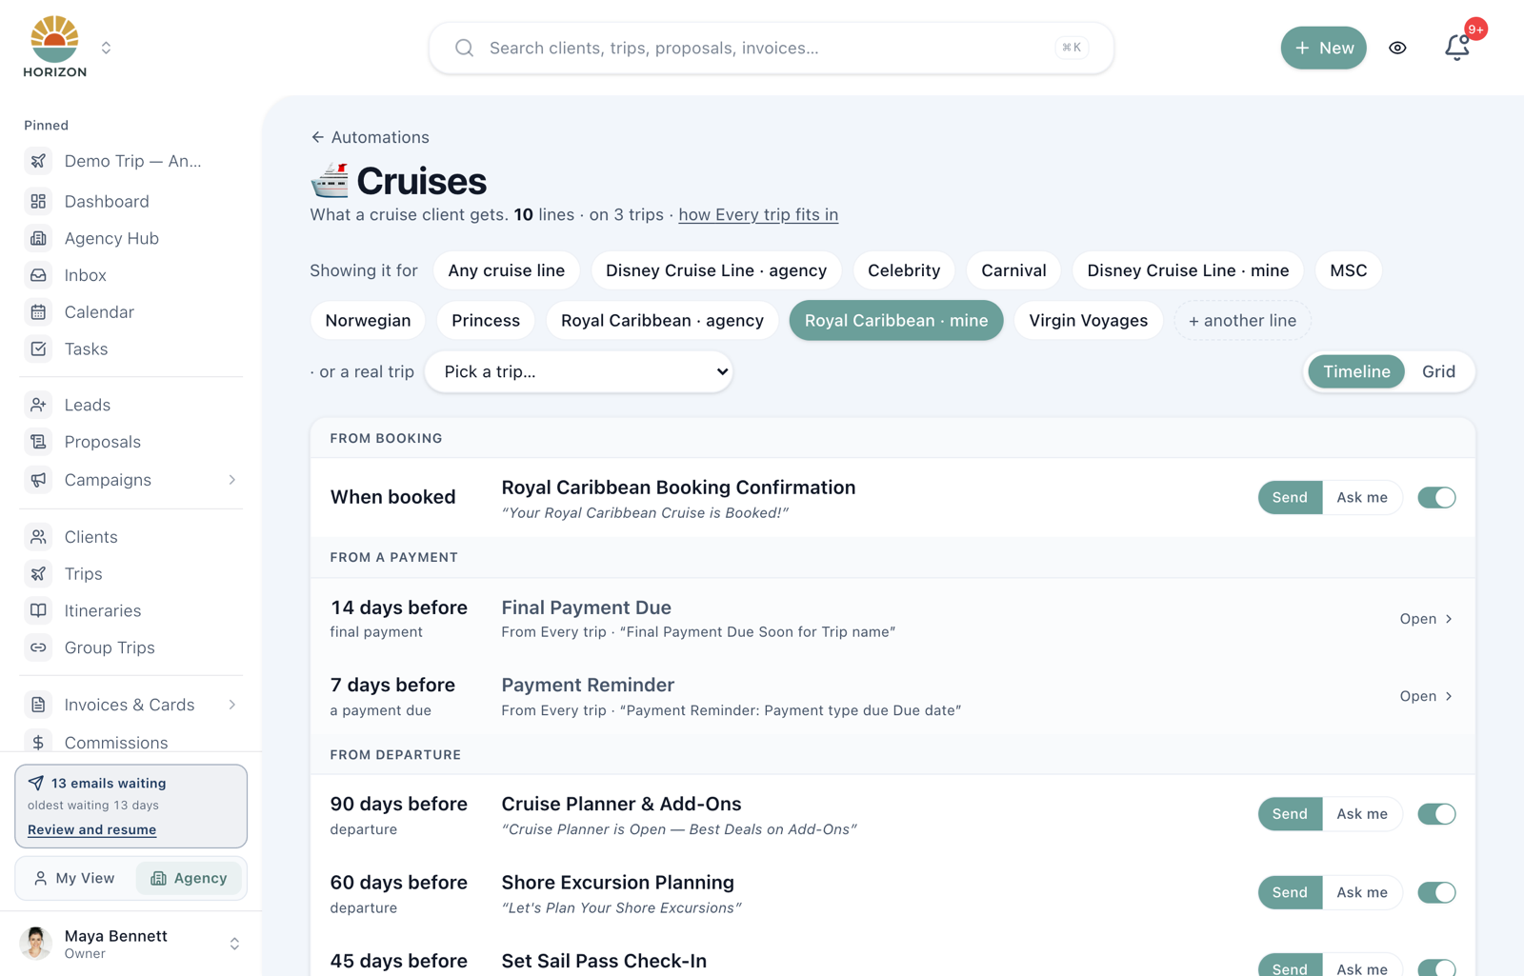Click the New button
This screenshot has height=976, width=1524.
(x=1323, y=48)
